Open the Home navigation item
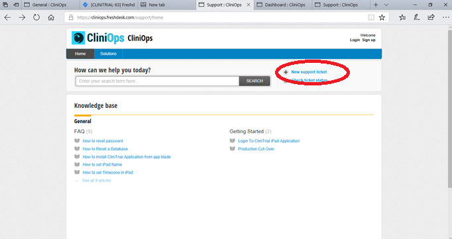Viewport: 452px width, 239px height. click(80, 54)
